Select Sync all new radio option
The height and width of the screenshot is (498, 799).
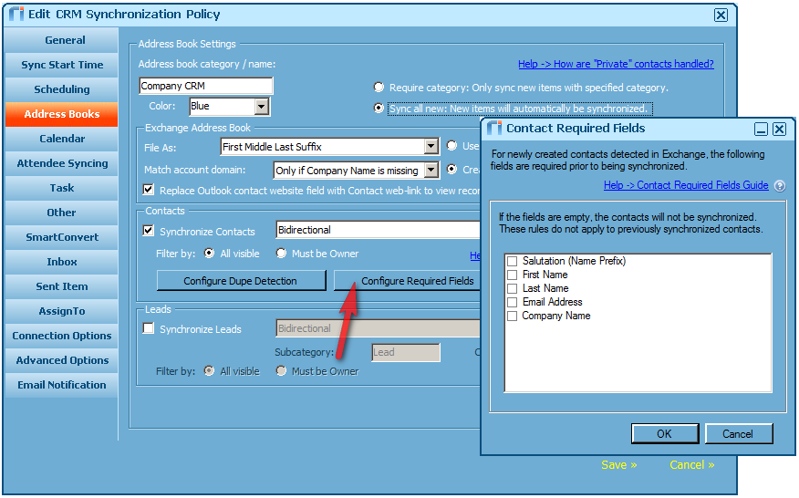(x=379, y=108)
